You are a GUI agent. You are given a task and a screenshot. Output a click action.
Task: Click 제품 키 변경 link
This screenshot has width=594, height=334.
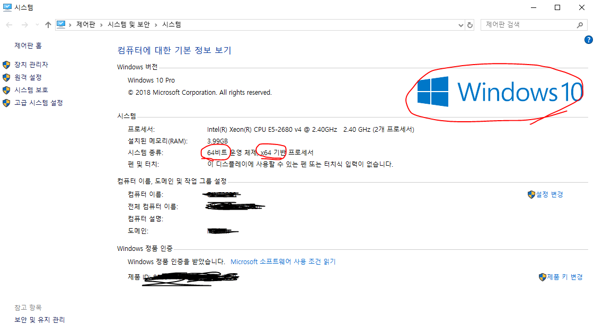565,277
